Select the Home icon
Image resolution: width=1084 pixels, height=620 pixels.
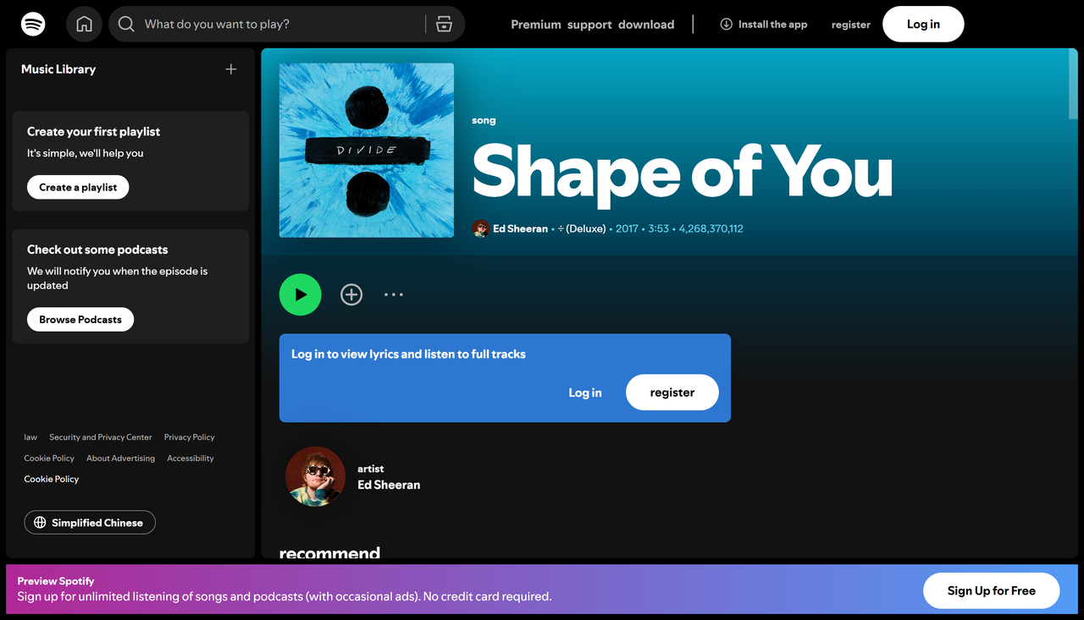point(84,24)
